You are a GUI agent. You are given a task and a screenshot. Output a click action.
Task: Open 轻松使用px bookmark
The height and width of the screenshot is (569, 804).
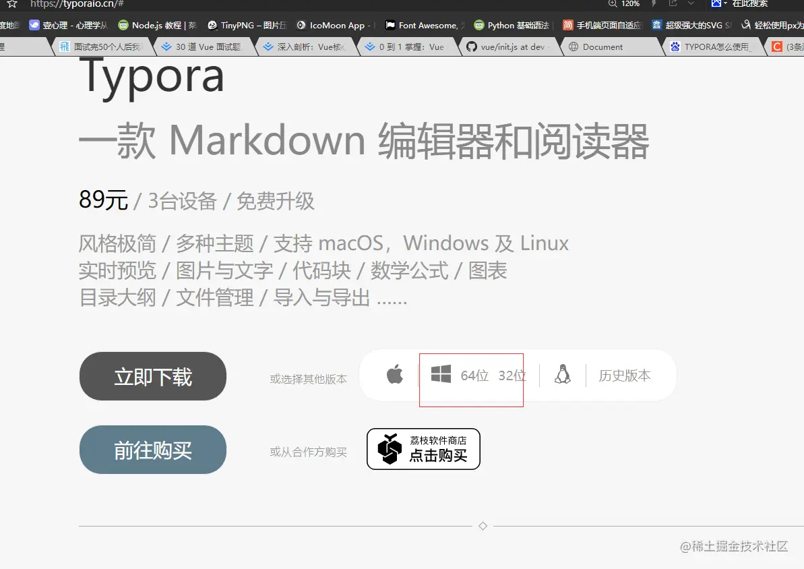tap(772, 25)
